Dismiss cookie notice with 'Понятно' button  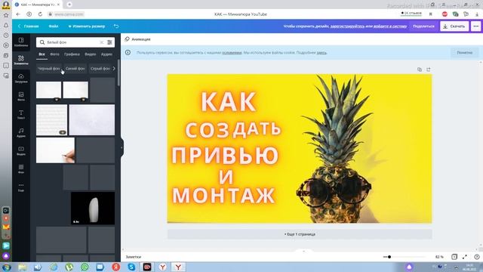coord(465,52)
